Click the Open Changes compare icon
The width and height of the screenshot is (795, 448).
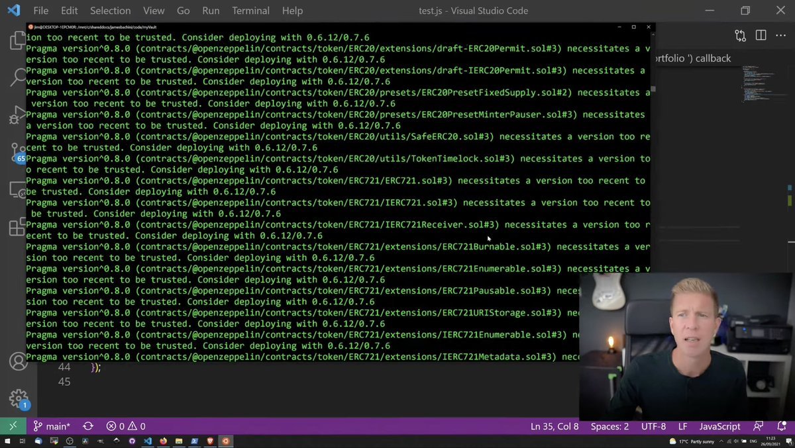[740, 35]
